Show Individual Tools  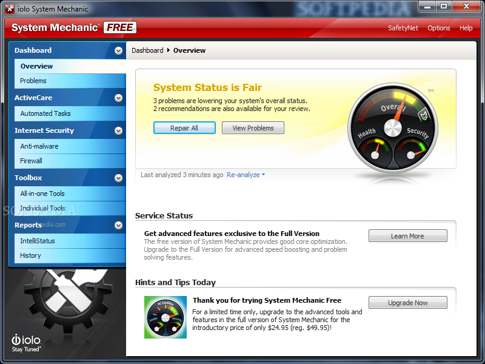tap(70, 208)
